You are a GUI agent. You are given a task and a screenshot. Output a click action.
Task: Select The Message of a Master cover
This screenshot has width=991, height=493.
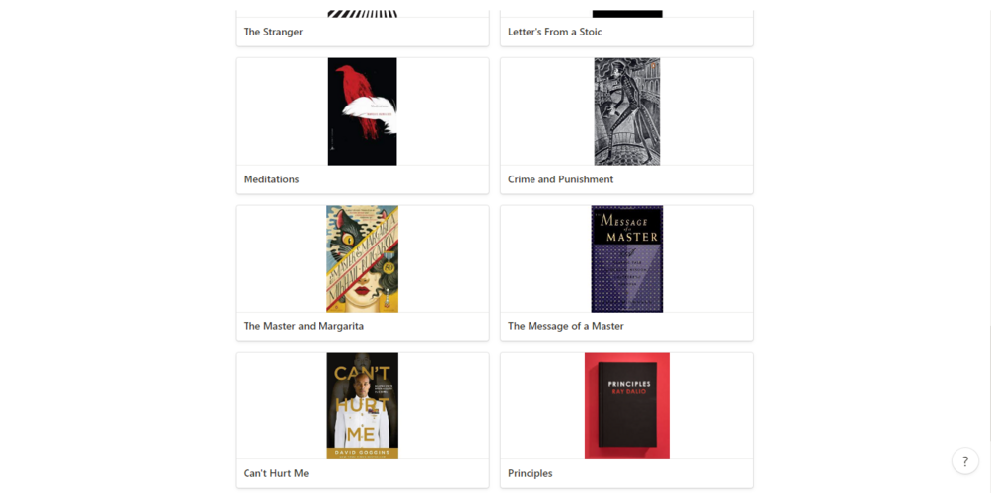[x=627, y=258]
